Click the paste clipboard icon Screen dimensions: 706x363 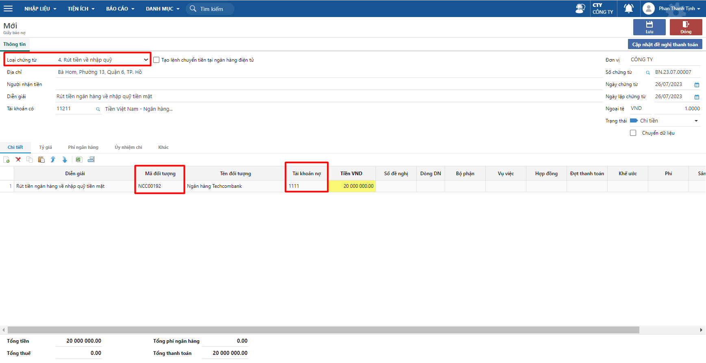pyautogui.click(x=41, y=160)
